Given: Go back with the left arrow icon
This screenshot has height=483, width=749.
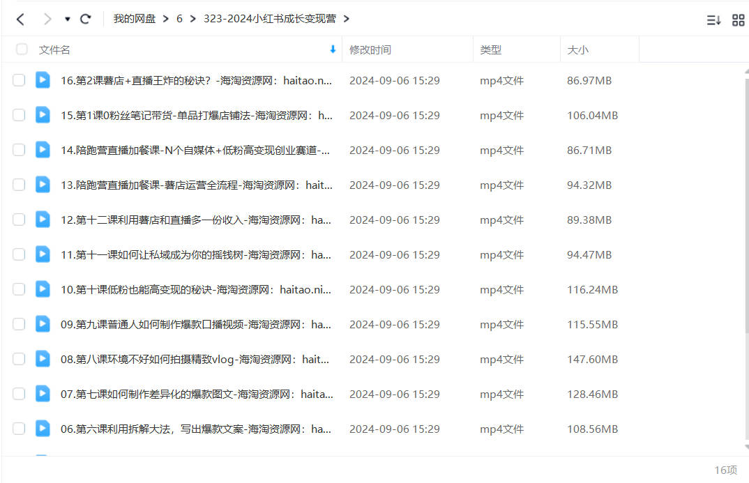Looking at the screenshot, I should [x=20, y=19].
